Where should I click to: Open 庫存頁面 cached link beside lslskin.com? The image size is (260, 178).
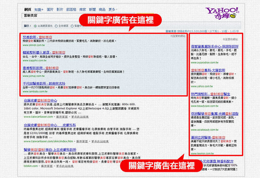[47, 166]
